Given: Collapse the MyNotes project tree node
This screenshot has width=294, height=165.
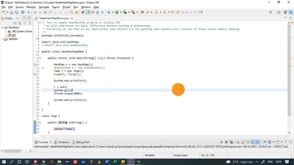Looking at the screenshot, I should click(2, 27).
